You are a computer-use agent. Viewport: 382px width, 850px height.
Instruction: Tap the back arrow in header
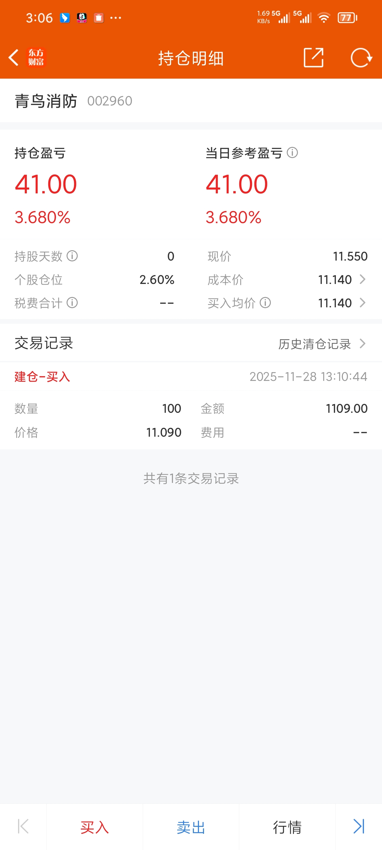click(14, 58)
